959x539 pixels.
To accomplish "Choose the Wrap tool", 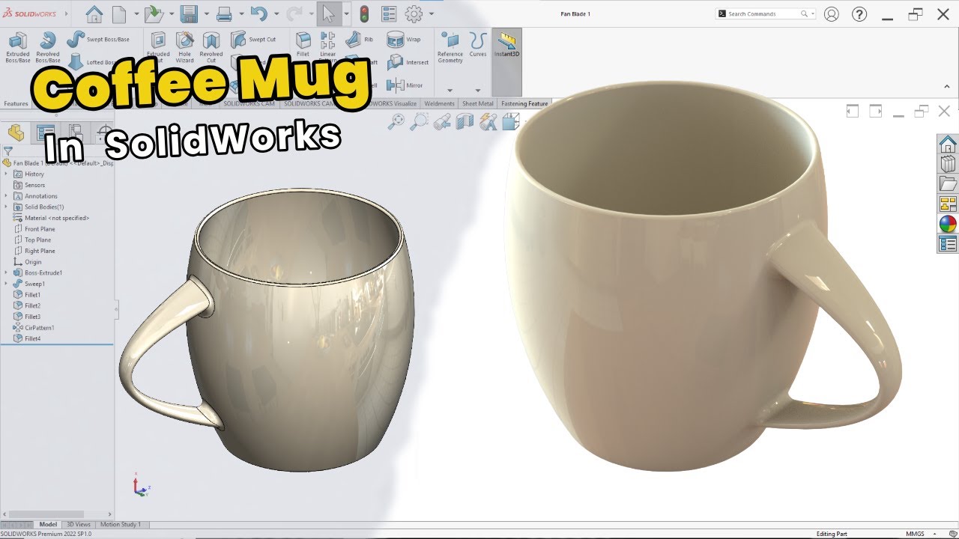I will (405, 39).
